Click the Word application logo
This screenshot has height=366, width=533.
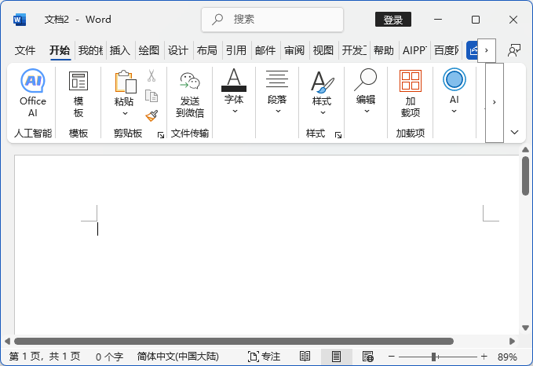[20, 20]
